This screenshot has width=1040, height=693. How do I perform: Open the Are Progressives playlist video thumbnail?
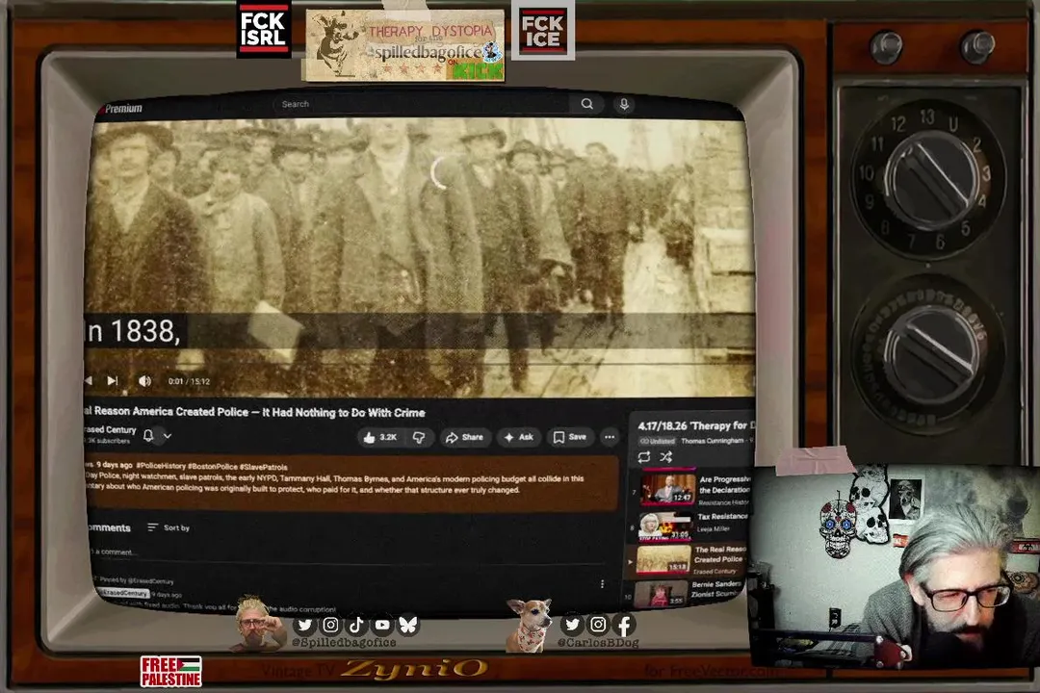667,488
